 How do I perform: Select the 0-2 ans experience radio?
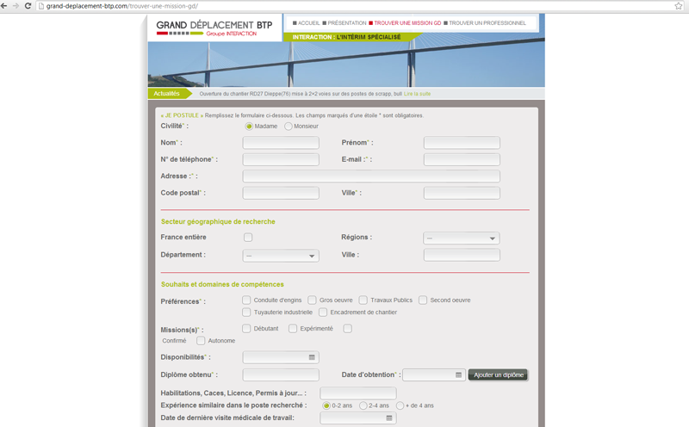click(326, 405)
